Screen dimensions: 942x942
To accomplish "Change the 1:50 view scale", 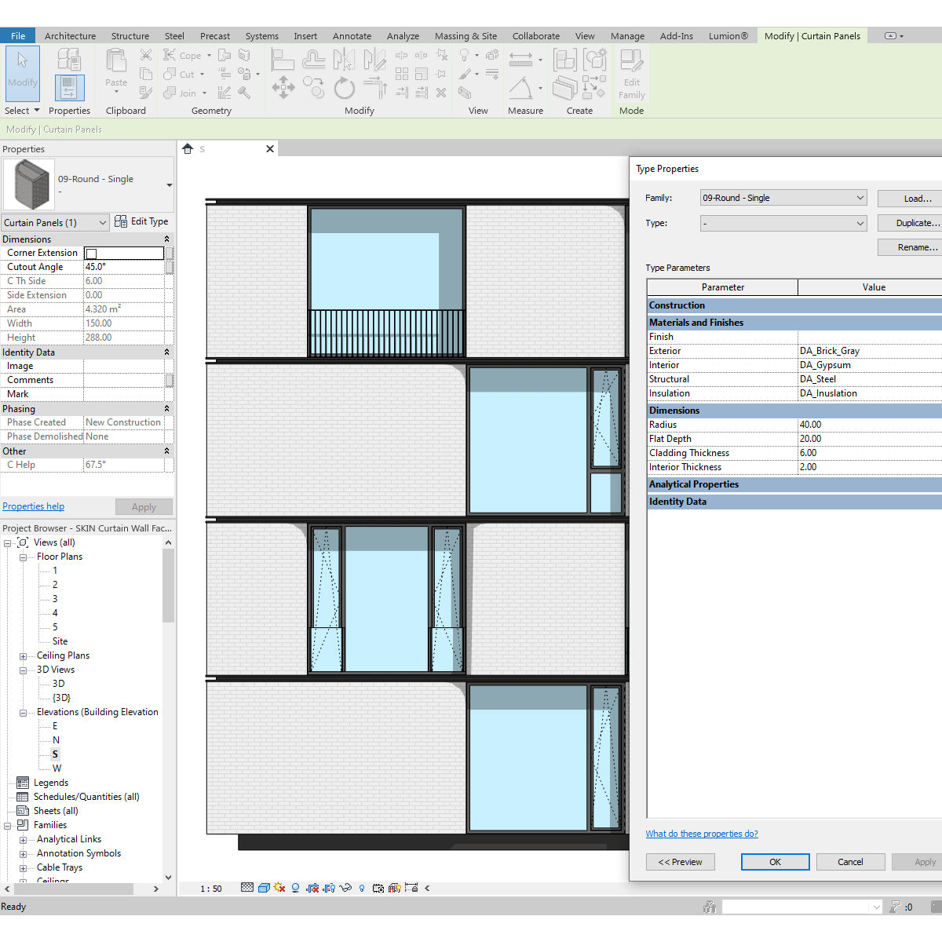I will 210,888.
